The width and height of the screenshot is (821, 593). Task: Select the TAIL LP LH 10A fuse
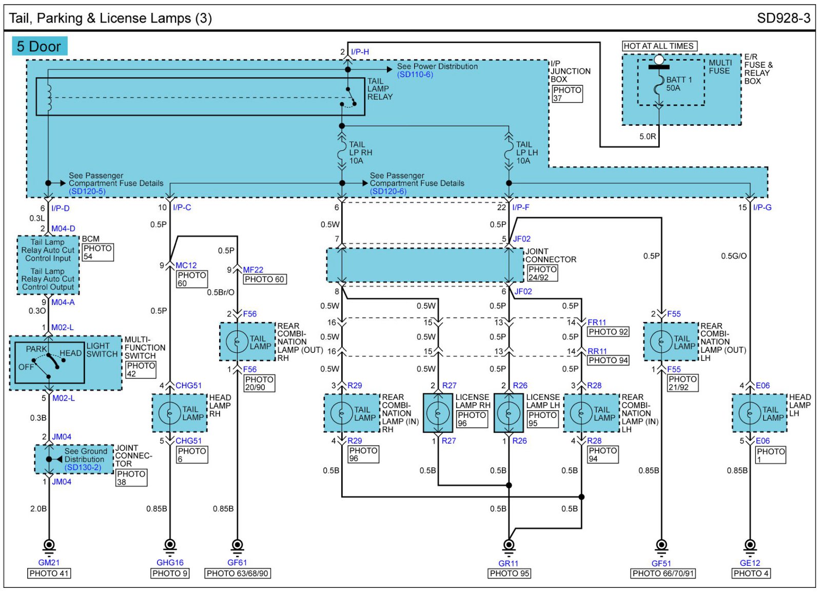coord(509,152)
